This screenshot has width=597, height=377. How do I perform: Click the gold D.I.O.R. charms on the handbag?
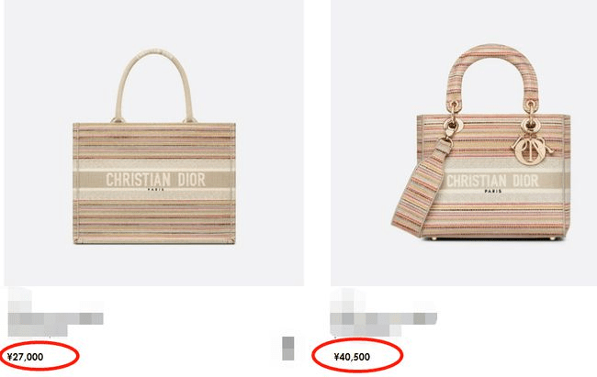528,150
